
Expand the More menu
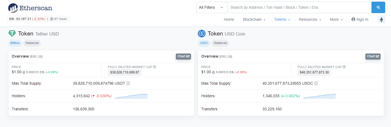click(336, 19)
